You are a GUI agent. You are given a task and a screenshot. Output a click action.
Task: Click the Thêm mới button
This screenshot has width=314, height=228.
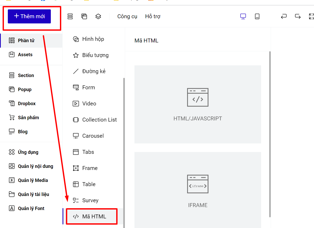pos(29,16)
